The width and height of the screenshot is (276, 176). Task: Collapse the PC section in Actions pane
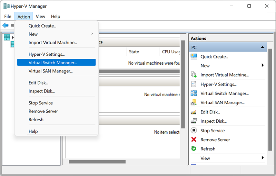(263, 47)
